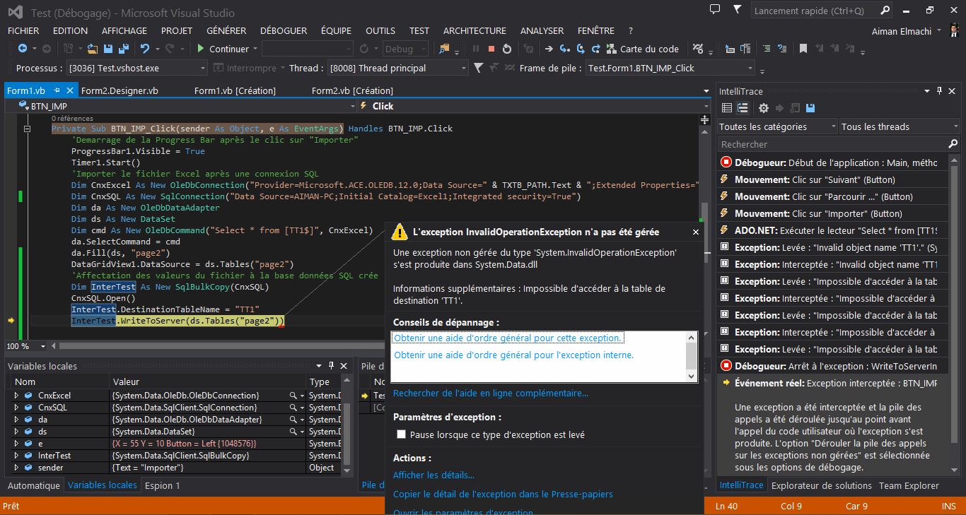
Task: Toggle the bookmark icon in toolbar
Action: tap(803, 49)
